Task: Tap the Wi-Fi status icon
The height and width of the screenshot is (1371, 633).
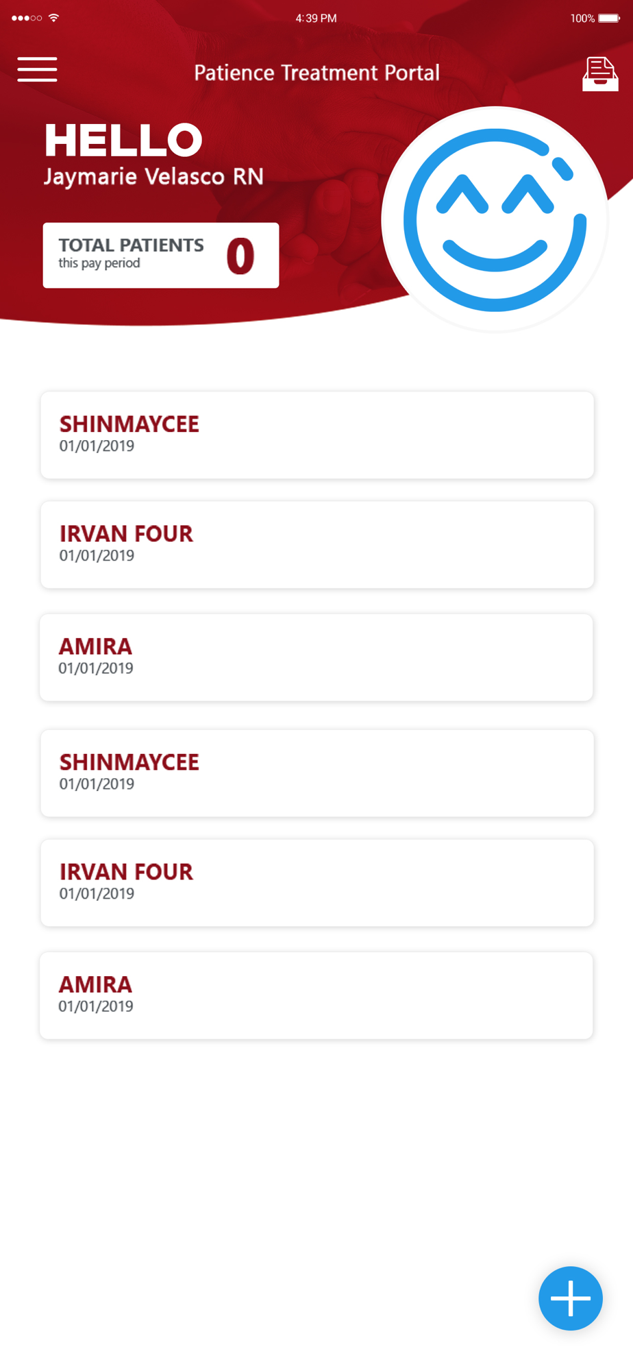Action: (54, 18)
